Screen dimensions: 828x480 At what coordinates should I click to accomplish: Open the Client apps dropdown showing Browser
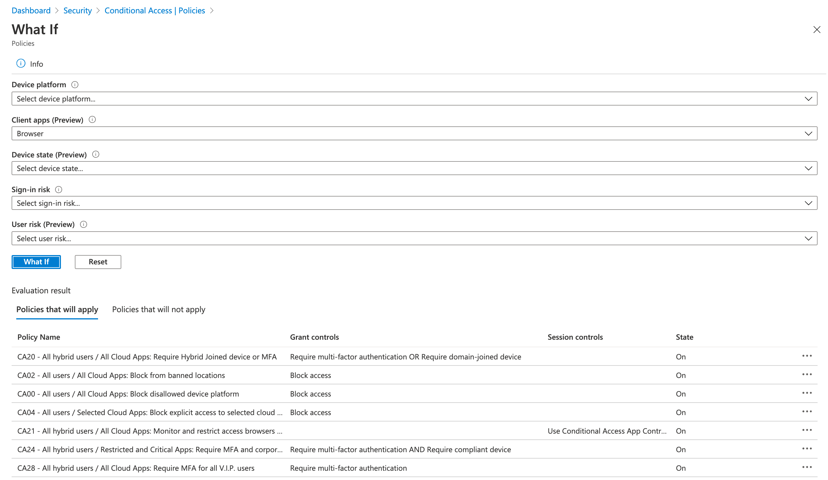point(414,133)
